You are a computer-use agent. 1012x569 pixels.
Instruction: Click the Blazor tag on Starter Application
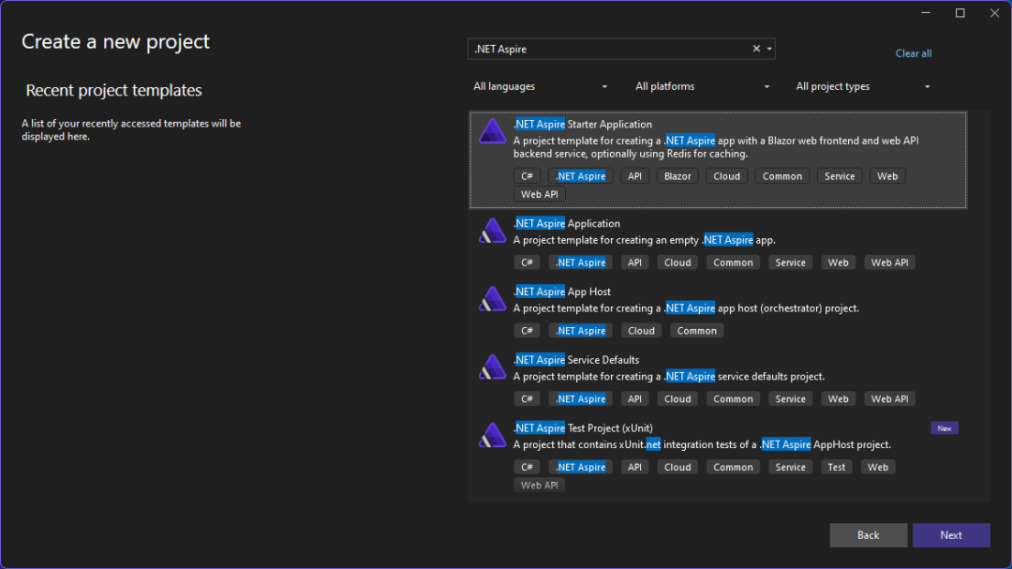click(x=677, y=176)
